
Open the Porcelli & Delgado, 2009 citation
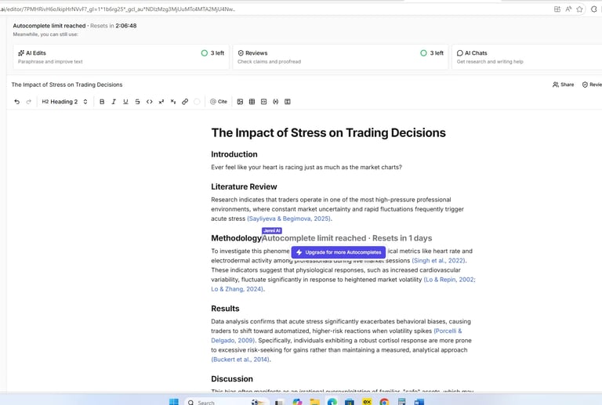coord(448,331)
